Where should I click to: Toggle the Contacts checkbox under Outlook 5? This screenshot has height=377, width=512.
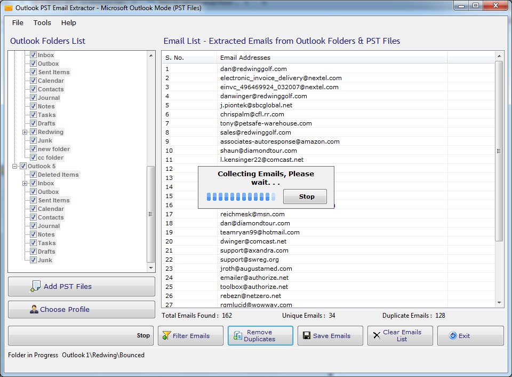click(33, 217)
